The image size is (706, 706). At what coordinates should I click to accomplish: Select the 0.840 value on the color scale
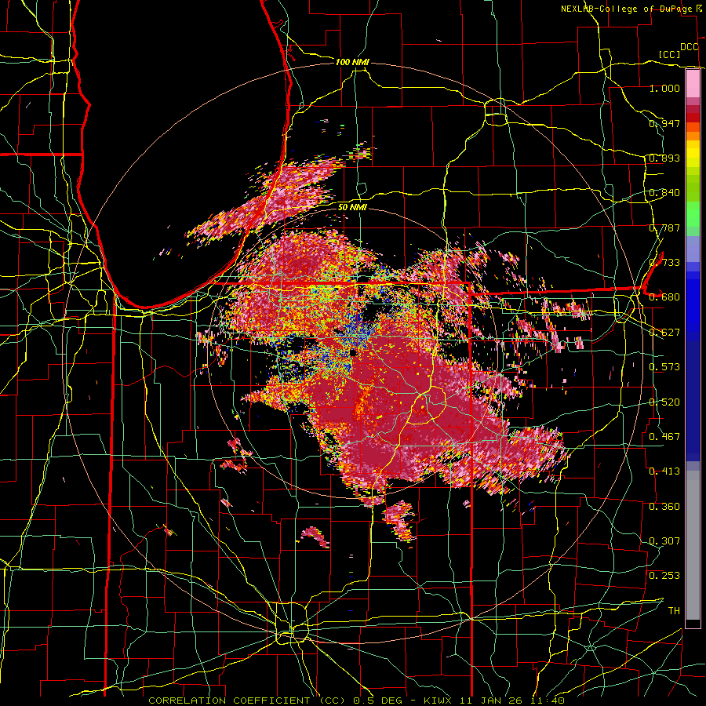tap(664, 193)
